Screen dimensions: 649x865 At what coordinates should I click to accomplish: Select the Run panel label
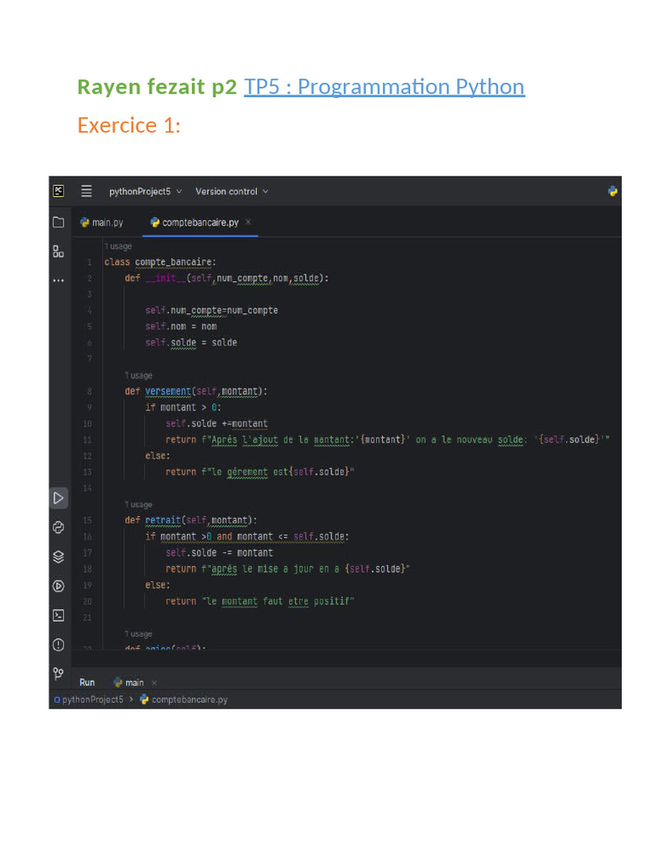point(87,683)
